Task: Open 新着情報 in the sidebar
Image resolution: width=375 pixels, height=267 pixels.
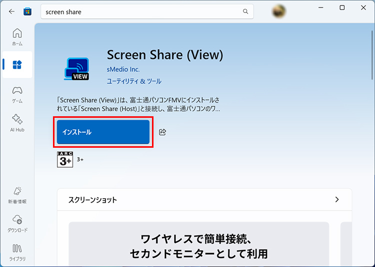Action: pos(17,195)
